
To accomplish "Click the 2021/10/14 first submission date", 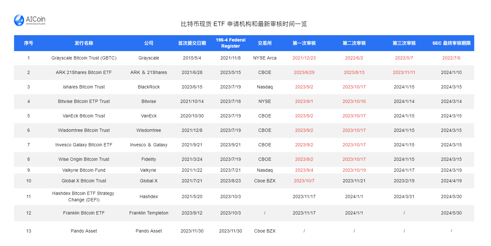I will pos(192,101).
